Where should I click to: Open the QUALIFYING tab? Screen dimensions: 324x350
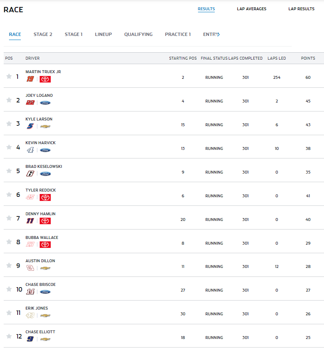[x=138, y=34]
